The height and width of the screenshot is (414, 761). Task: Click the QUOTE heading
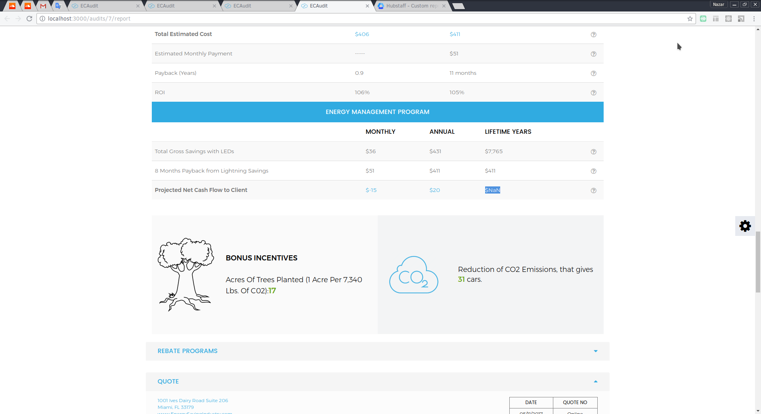pyautogui.click(x=168, y=382)
